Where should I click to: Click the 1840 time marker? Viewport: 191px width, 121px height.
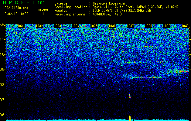tap(185, 26)
